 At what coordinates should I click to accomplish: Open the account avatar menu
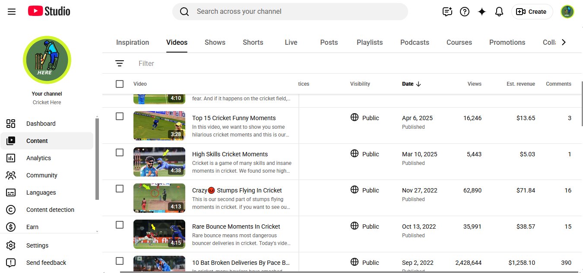click(x=567, y=12)
